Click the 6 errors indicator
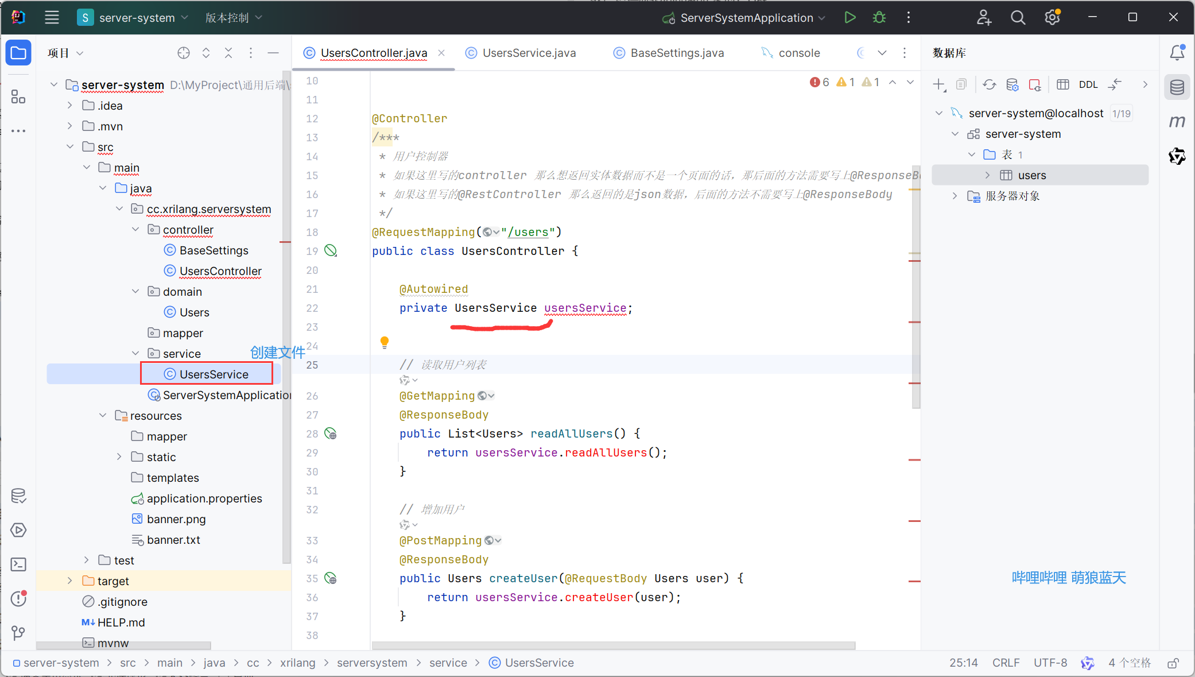 click(x=819, y=82)
